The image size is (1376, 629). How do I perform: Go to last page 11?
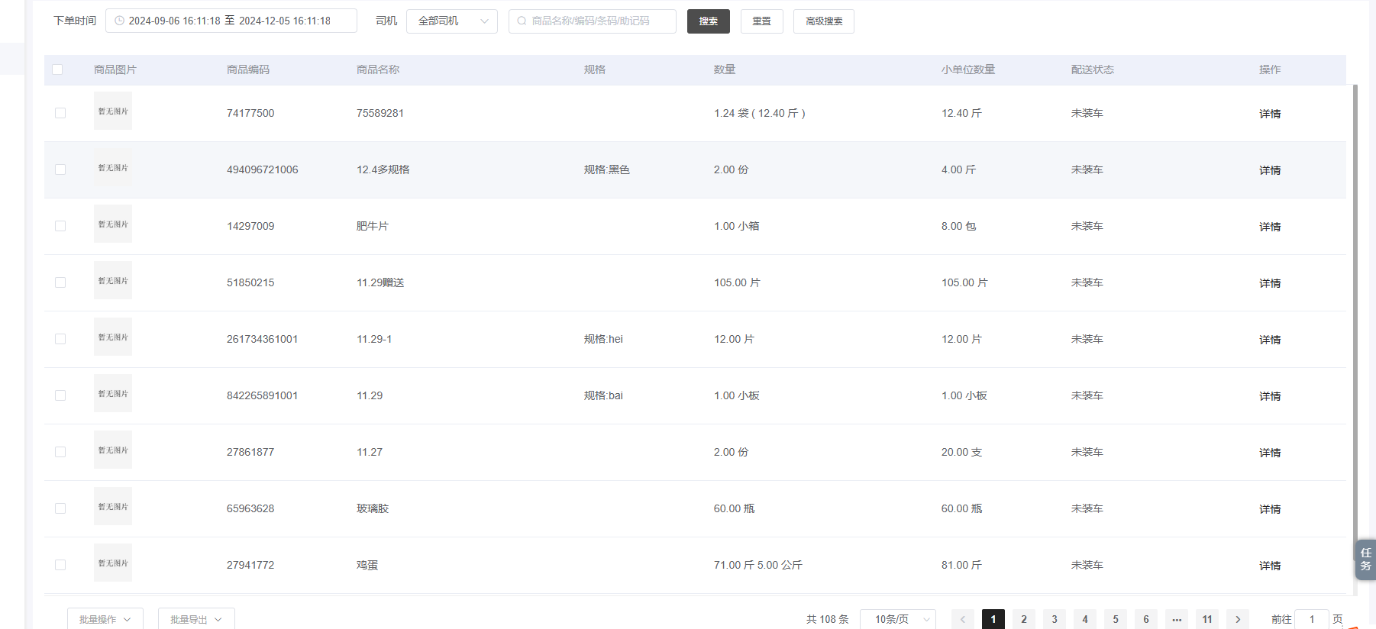click(x=1207, y=619)
